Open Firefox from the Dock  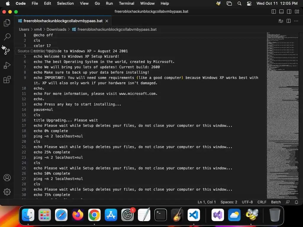(x=78, y=215)
